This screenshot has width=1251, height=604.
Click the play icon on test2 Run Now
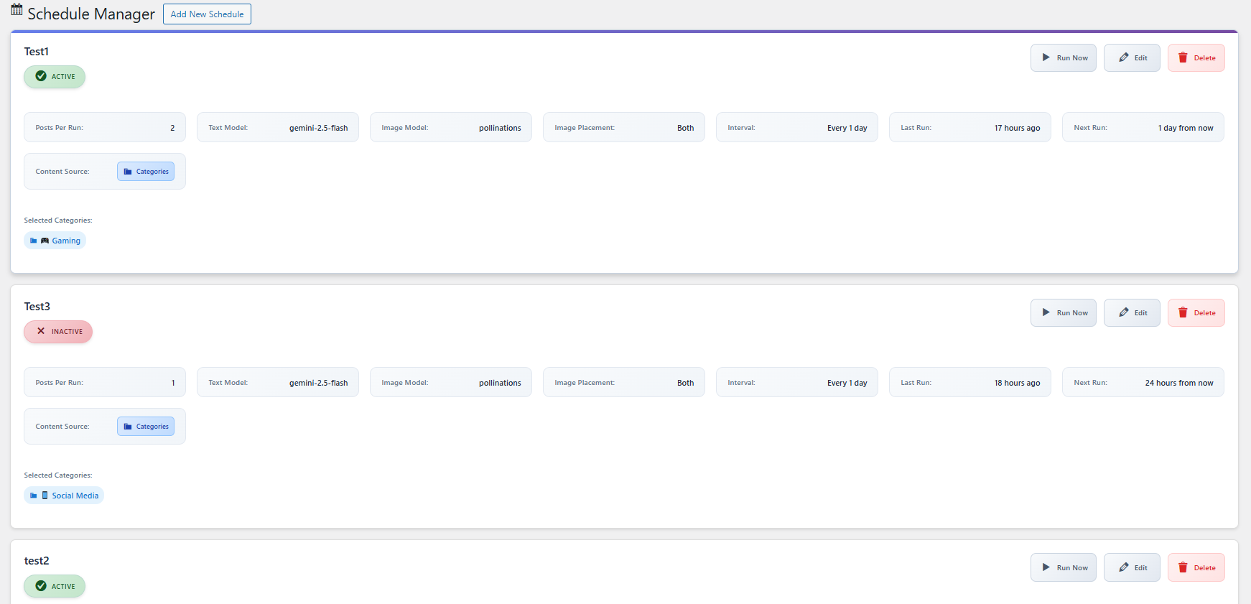pos(1046,567)
